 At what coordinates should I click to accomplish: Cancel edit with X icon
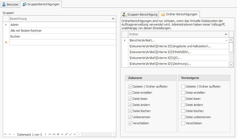pyautogui.click(x=75, y=134)
